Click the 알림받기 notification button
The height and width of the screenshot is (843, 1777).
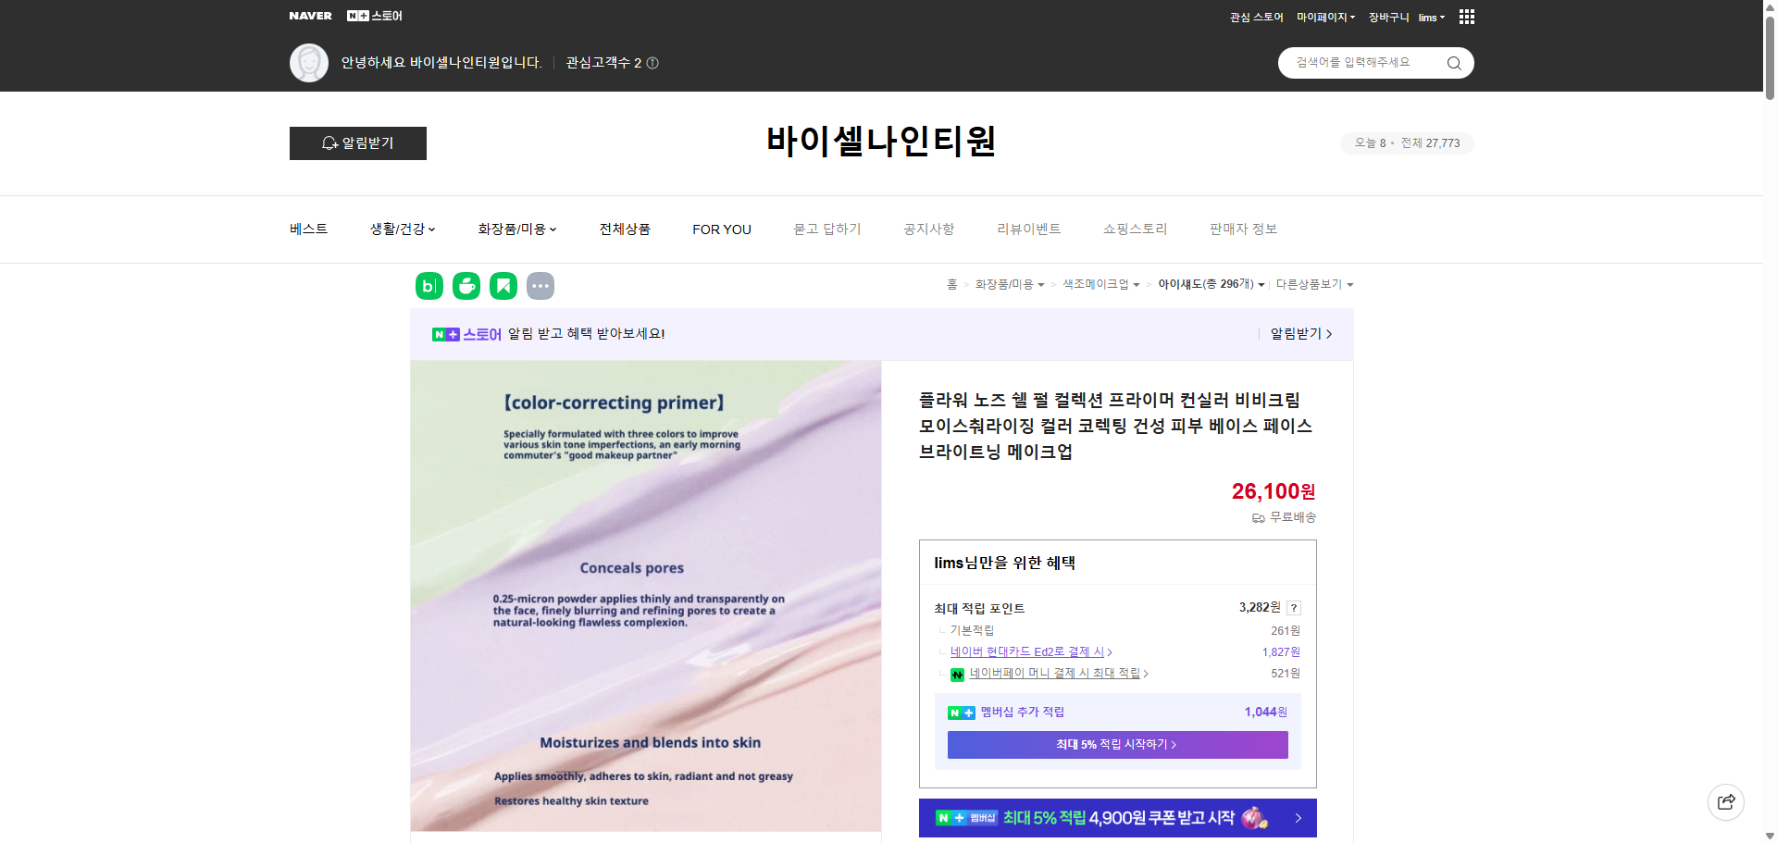pos(357,143)
